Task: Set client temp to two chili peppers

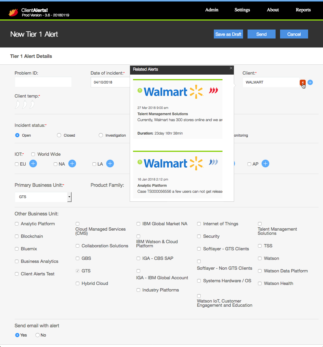Action: click(x=24, y=104)
